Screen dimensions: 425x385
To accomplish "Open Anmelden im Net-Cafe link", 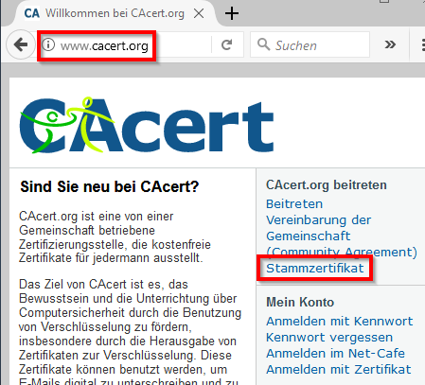I will point(335,354).
